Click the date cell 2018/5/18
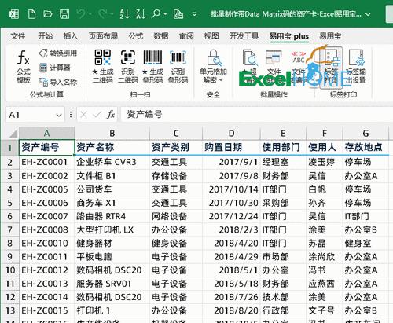The height and width of the screenshot is (323, 393). click(x=231, y=284)
